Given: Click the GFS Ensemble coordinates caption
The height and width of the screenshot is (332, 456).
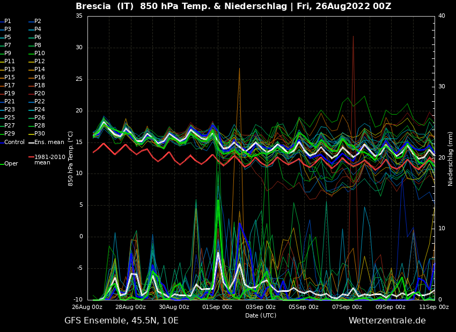Looking at the screenshot, I should tap(121, 321).
